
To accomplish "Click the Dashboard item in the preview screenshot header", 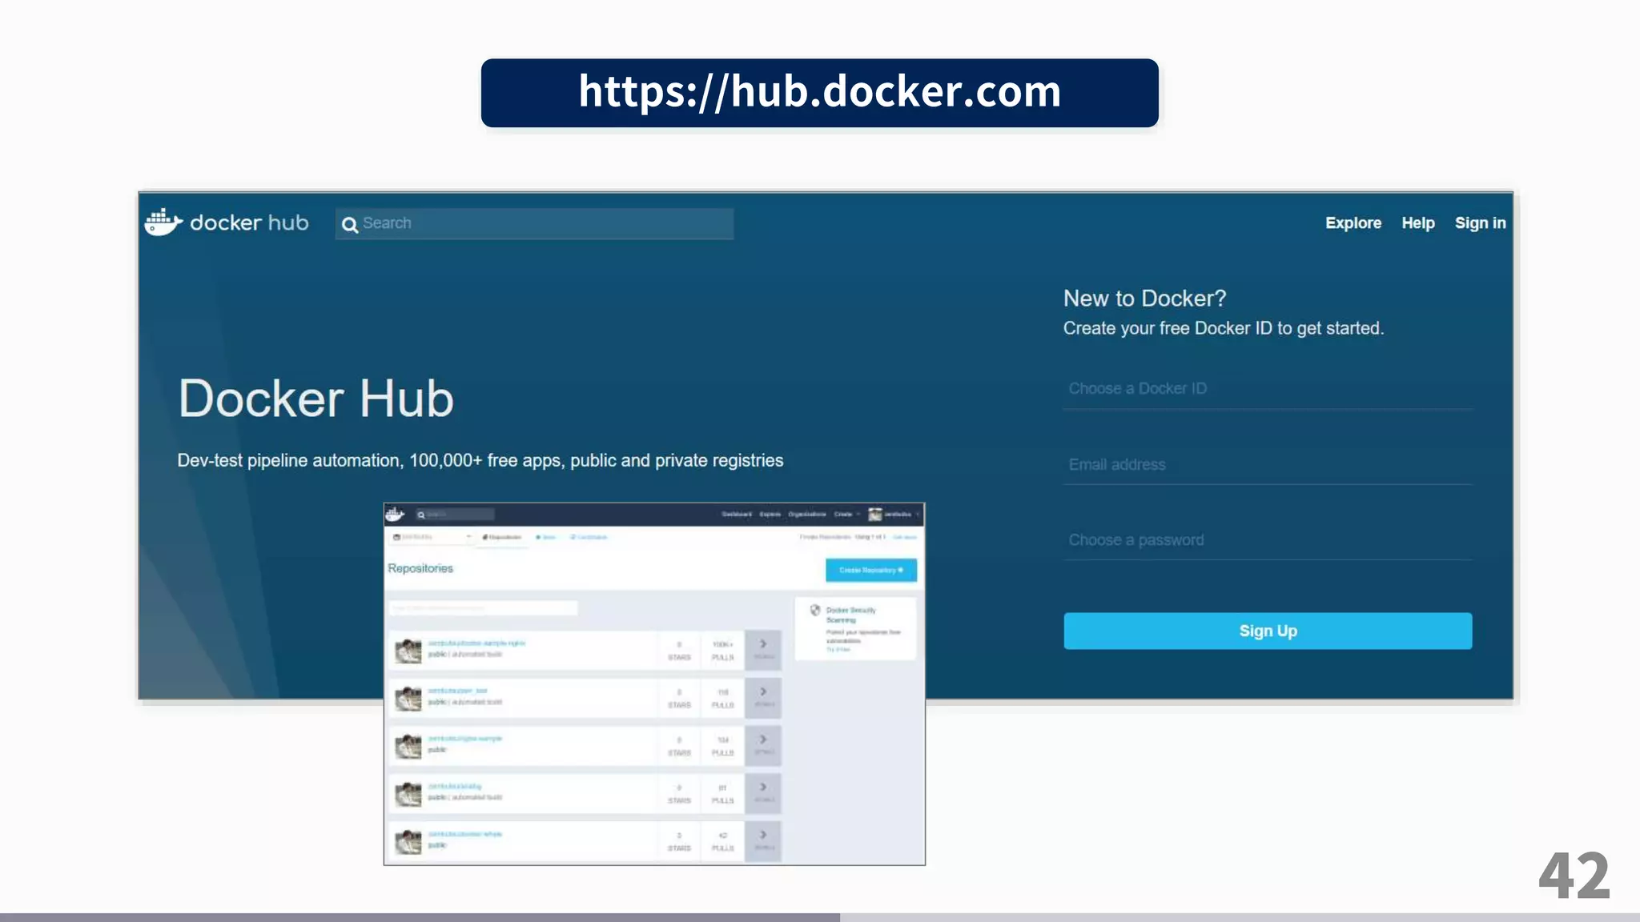I will (x=737, y=514).
